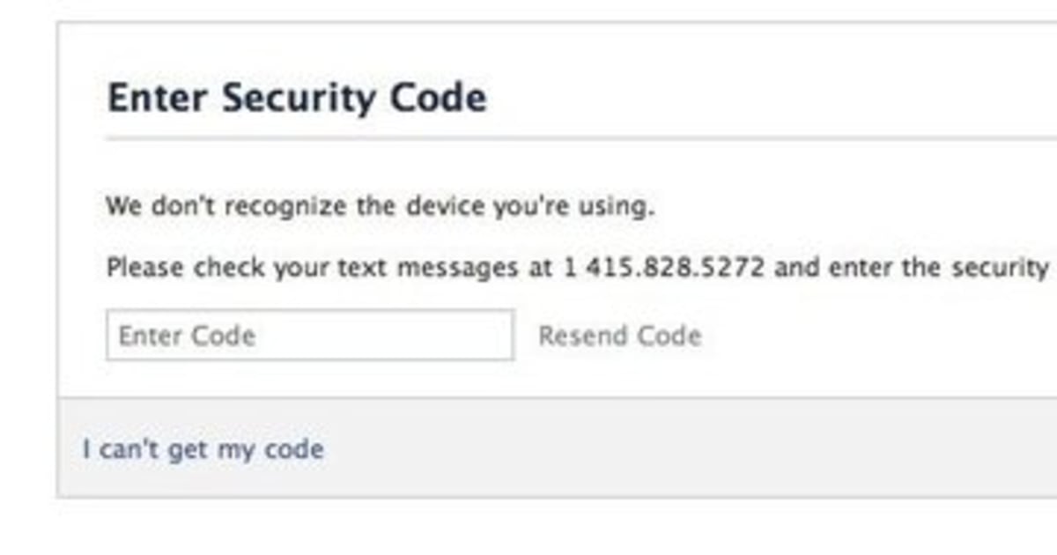Click the "We don't recognize the device" message
Screen dimensions: 1057x555
point(380,207)
